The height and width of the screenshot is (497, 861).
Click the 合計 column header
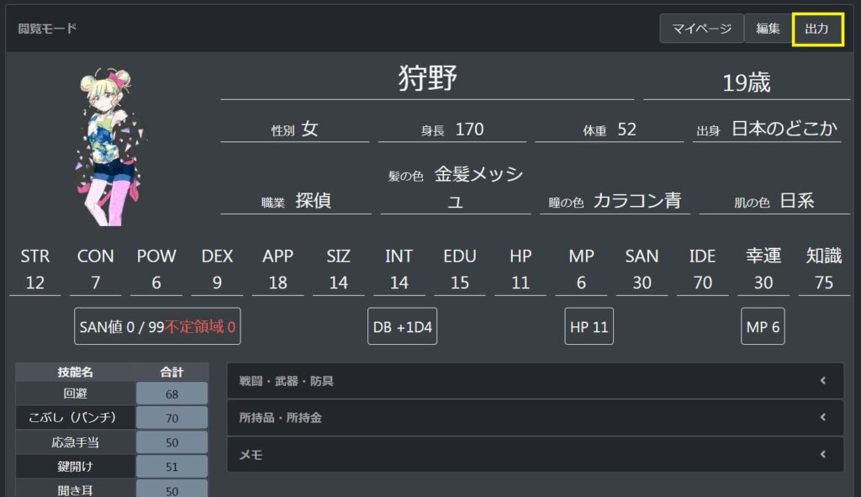coord(172,372)
